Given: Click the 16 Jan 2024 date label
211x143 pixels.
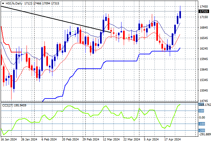Looking at the screenshot, I should (x=8, y=140).
